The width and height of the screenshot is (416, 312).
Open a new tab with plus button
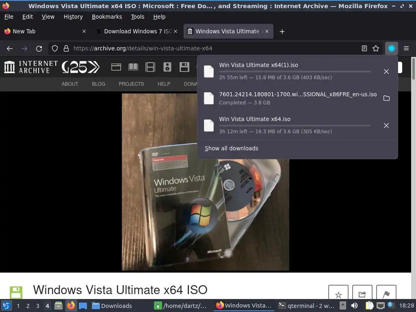[x=282, y=32]
